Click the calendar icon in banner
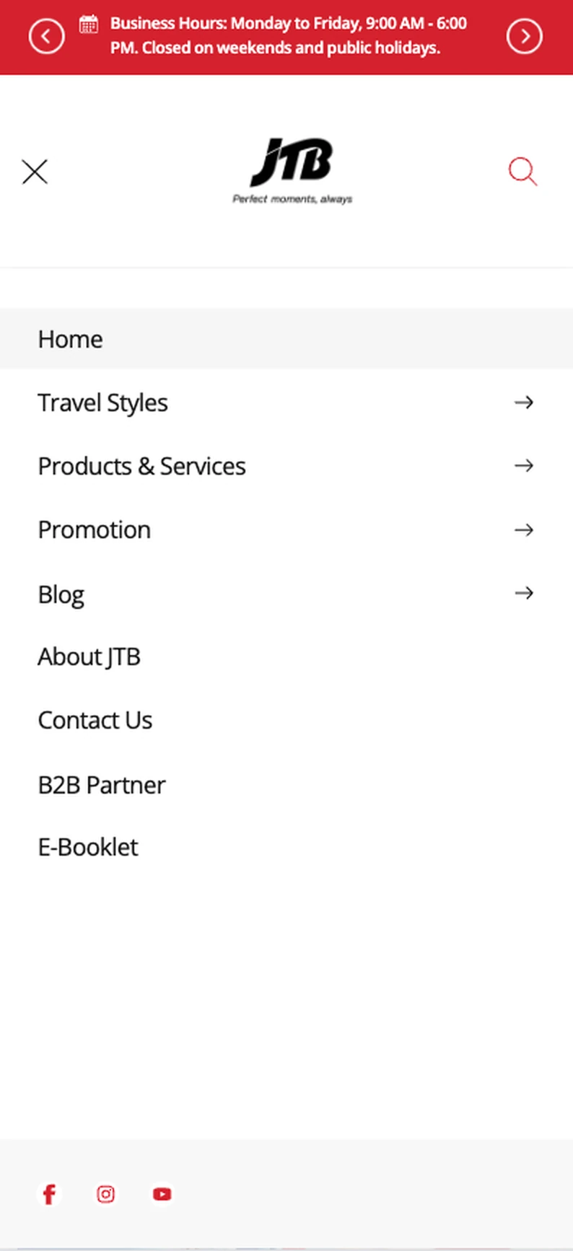This screenshot has height=1251, width=573. (89, 24)
